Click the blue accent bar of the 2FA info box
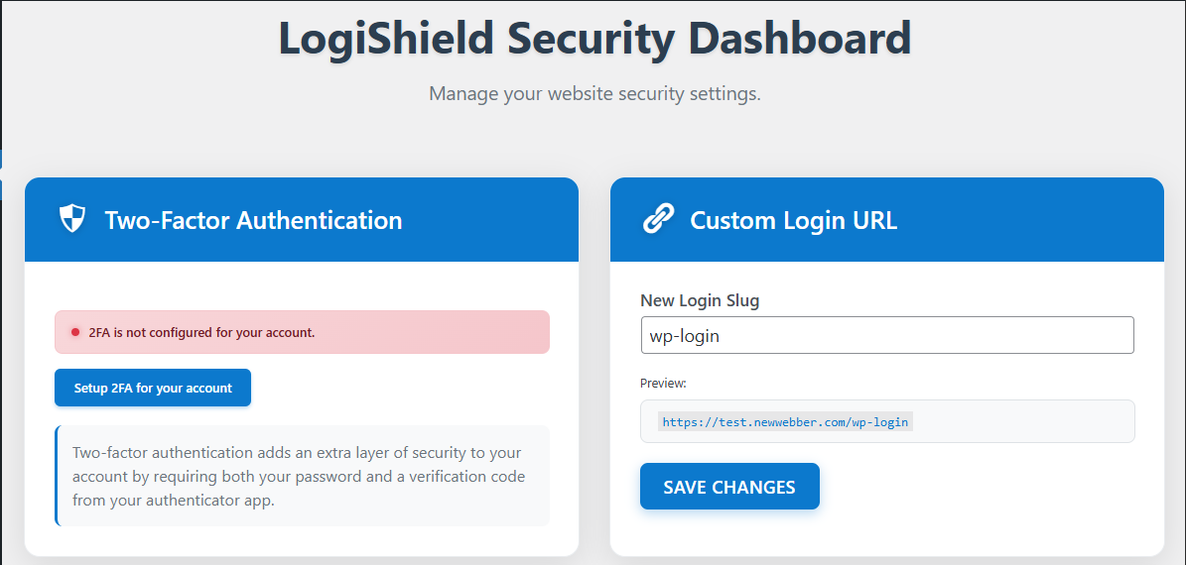The image size is (1186, 565). [56, 476]
